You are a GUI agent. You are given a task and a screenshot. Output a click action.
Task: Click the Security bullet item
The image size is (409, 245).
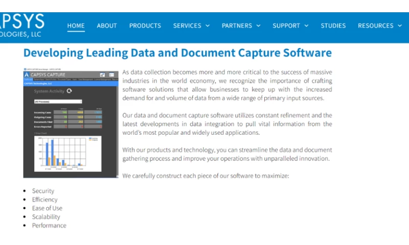tap(43, 191)
